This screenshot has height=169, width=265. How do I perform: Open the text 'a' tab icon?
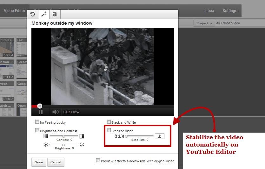(55, 14)
